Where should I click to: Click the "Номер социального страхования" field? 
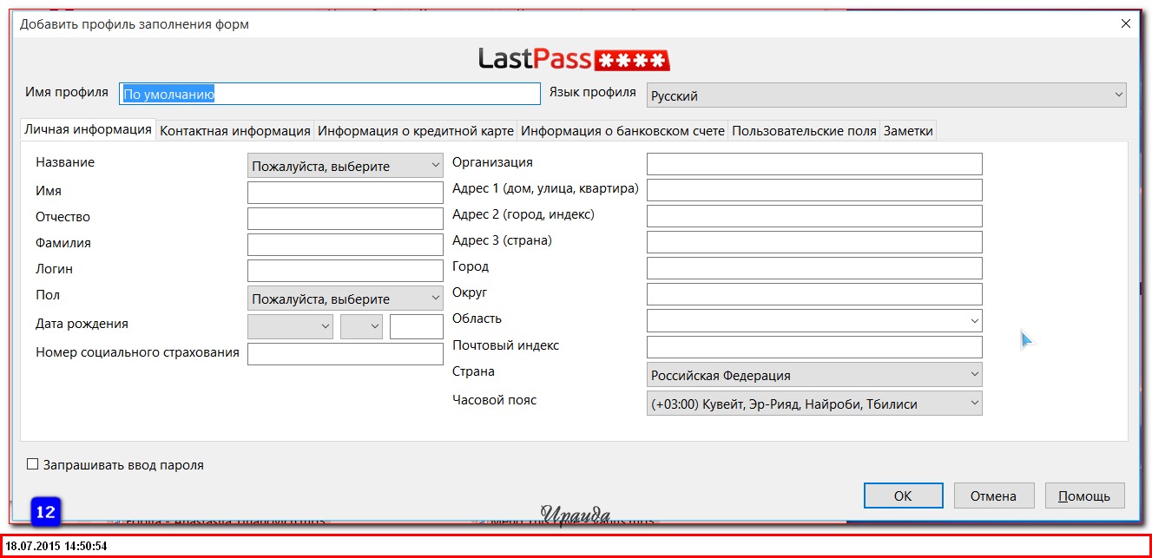tap(346, 354)
